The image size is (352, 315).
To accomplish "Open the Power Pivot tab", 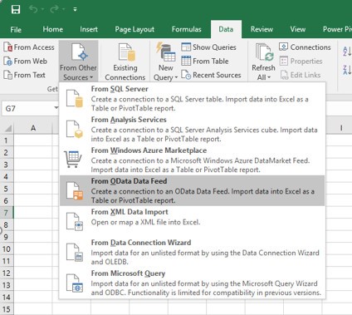I will (337, 29).
